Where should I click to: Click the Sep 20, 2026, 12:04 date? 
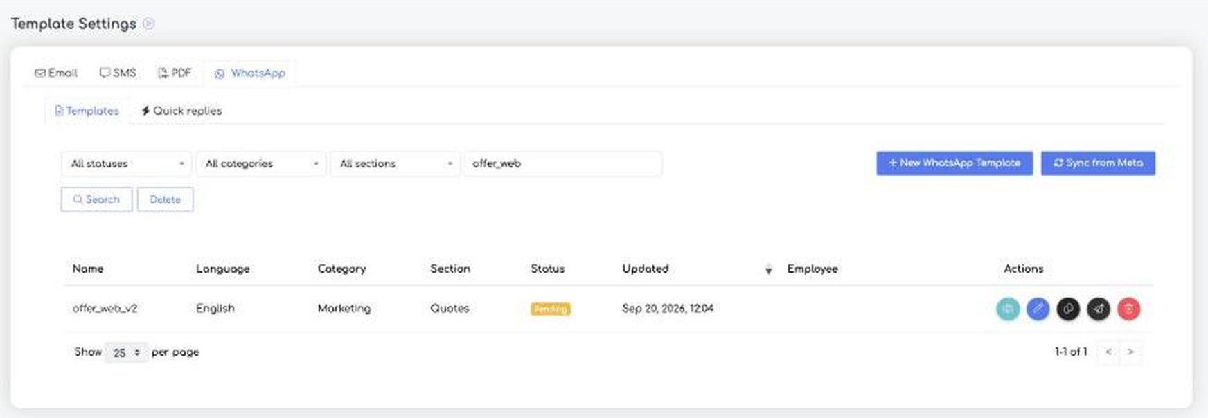click(x=667, y=309)
